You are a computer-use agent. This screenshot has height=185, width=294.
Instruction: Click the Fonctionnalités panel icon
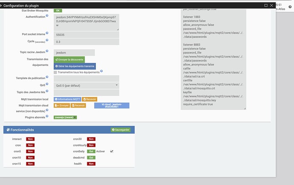click(x=8, y=130)
